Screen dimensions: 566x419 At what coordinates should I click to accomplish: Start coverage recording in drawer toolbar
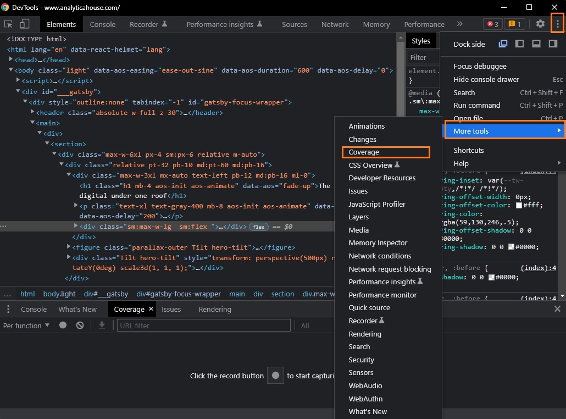tap(63, 325)
